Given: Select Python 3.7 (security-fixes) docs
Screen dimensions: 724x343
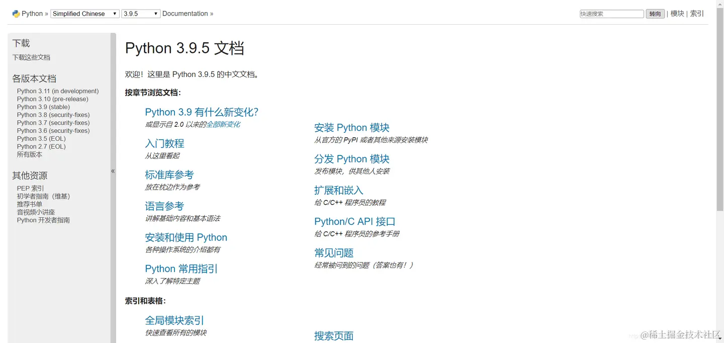Looking at the screenshot, I should (53, 123).
